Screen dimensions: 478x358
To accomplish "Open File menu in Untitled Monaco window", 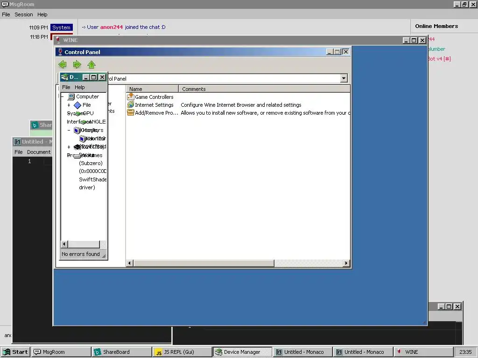I will pos(19,152).
